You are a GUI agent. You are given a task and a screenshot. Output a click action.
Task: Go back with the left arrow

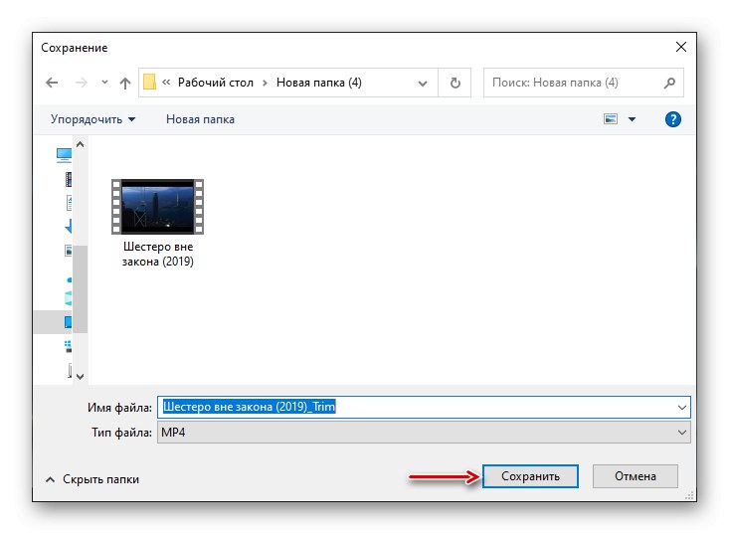(52, 83)
